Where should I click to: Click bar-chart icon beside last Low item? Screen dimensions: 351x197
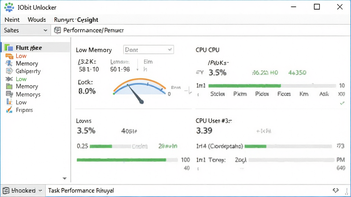[9, 102]
